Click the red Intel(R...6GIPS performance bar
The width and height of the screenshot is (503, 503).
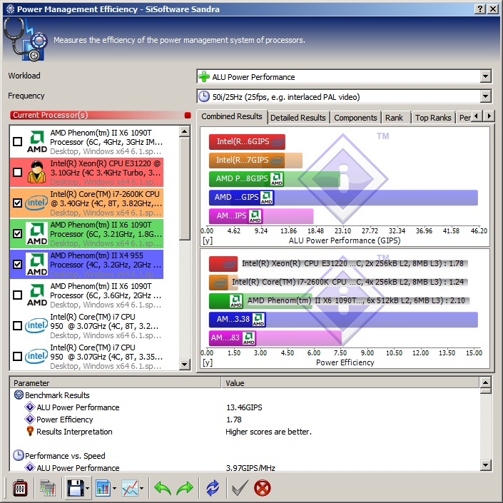pos(247,142)
